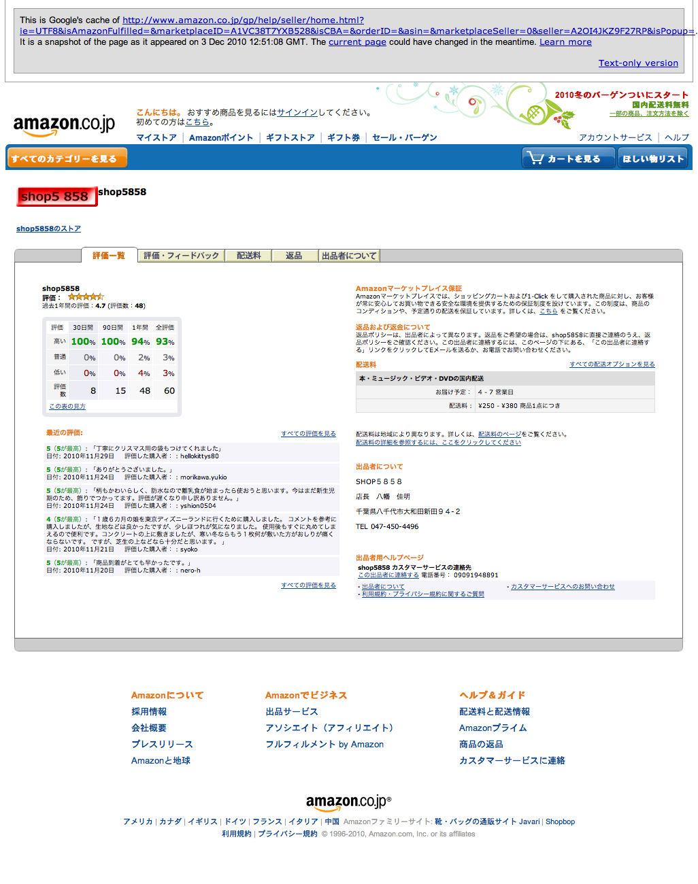
Task: Open 採用情報 footer link
Action: tap(149, 711)
